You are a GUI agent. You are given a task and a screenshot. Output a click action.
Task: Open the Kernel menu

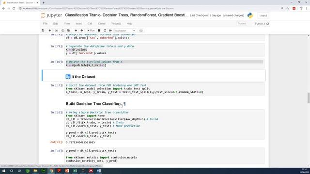point(102,24)
